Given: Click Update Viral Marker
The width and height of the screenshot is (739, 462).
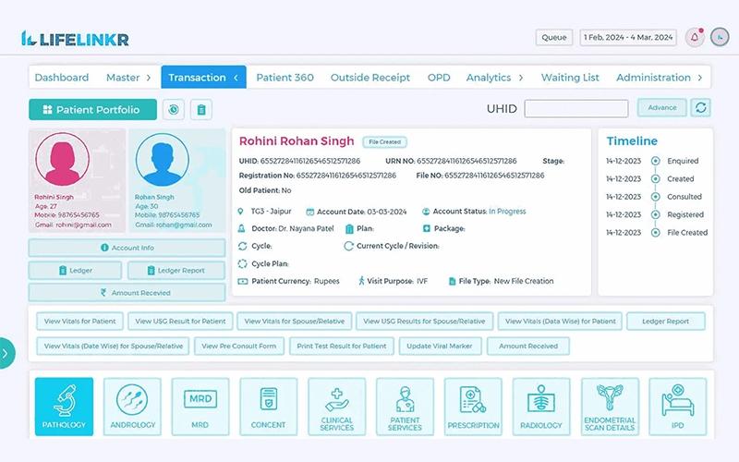Looking at the screenshot, I should [440, 346].
